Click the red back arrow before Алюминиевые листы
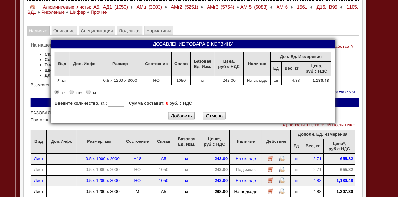The height and width of the screenshot is (197, 398). click(33, 7)
